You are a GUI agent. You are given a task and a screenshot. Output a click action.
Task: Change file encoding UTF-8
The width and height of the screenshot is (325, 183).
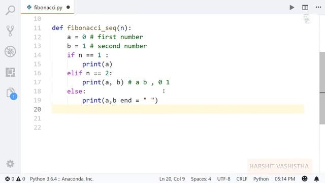tap(223, 179)
